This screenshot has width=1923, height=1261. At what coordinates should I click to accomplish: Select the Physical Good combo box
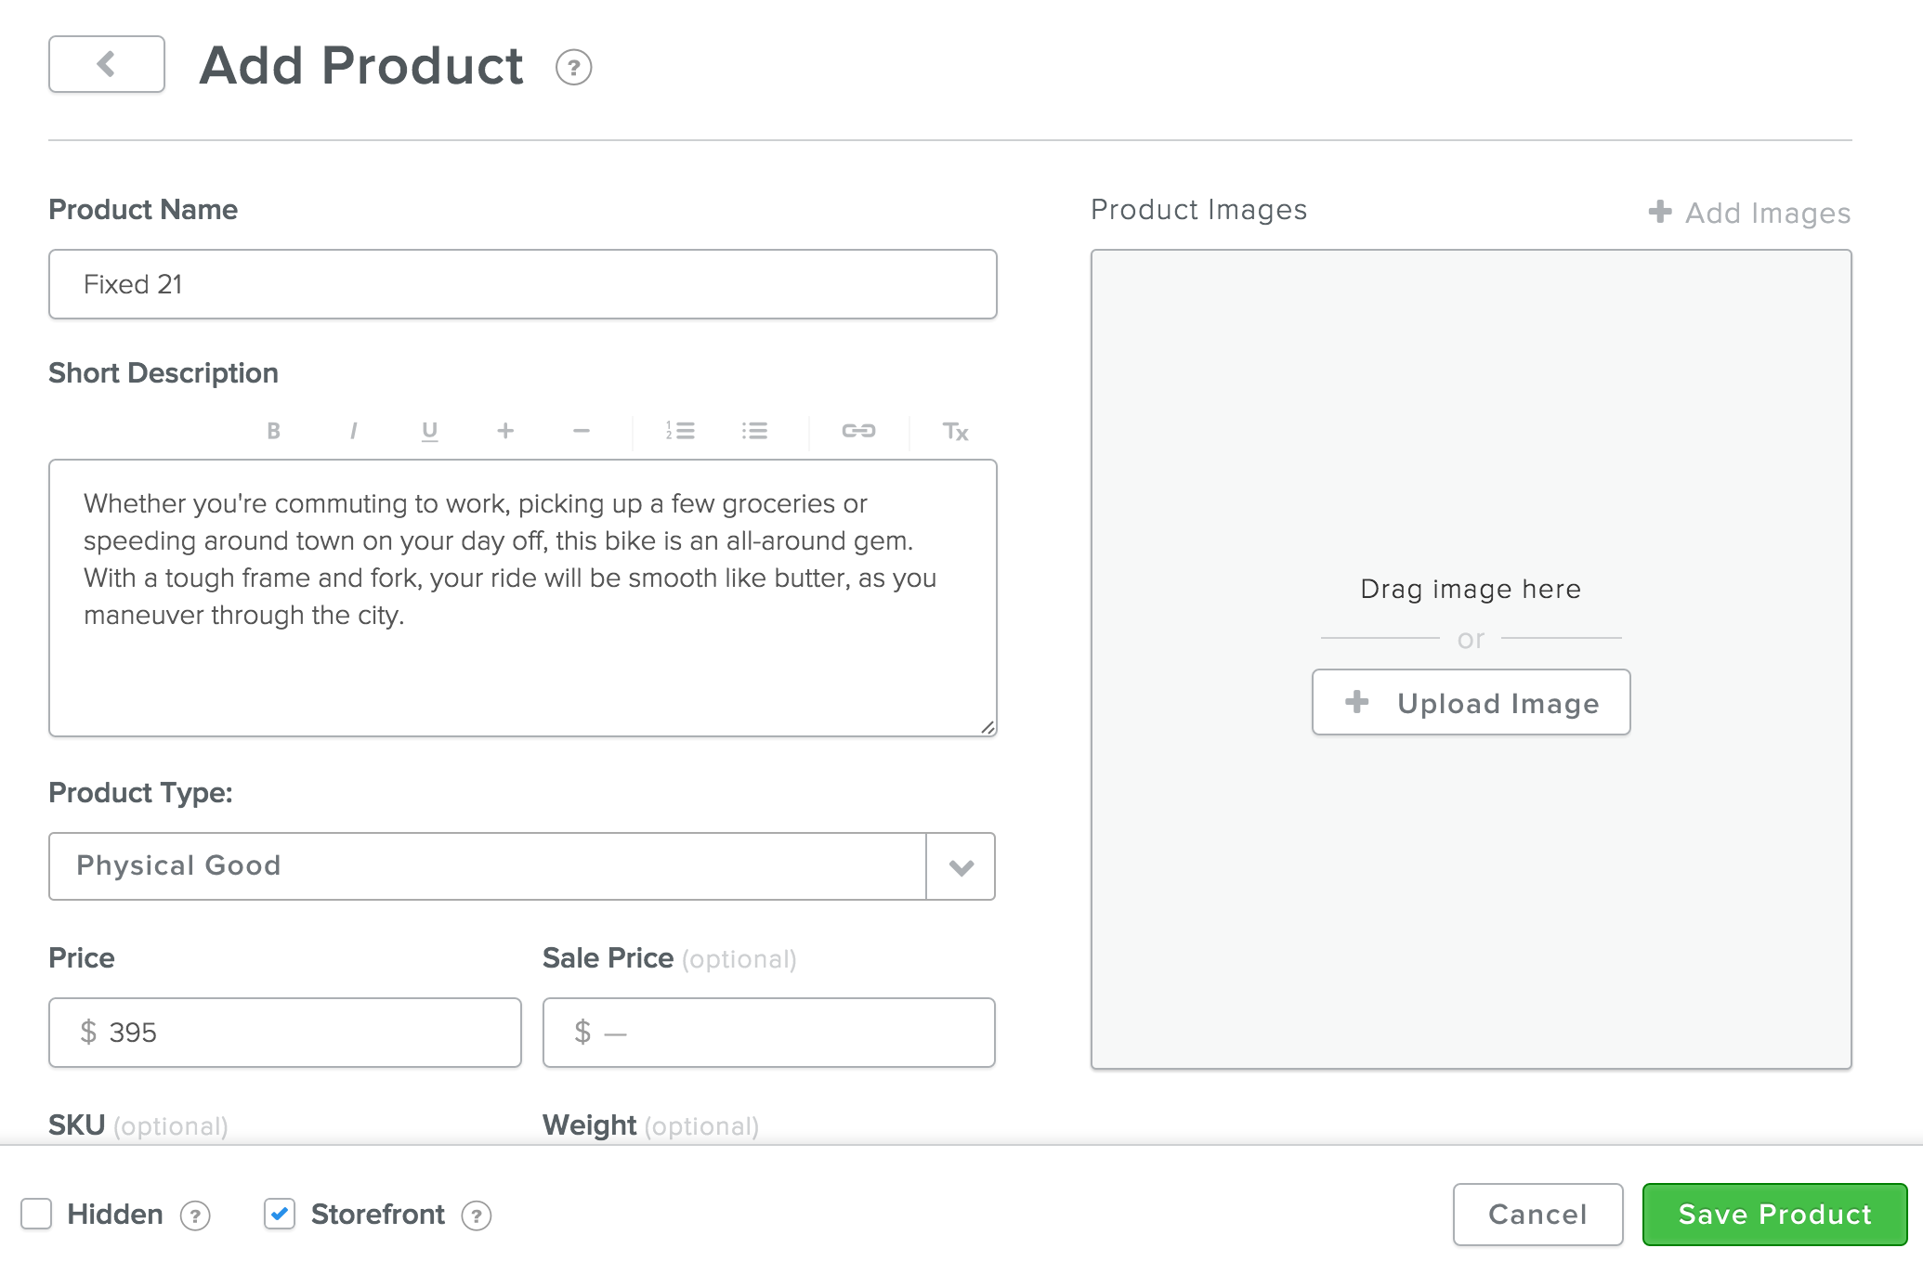487,866
